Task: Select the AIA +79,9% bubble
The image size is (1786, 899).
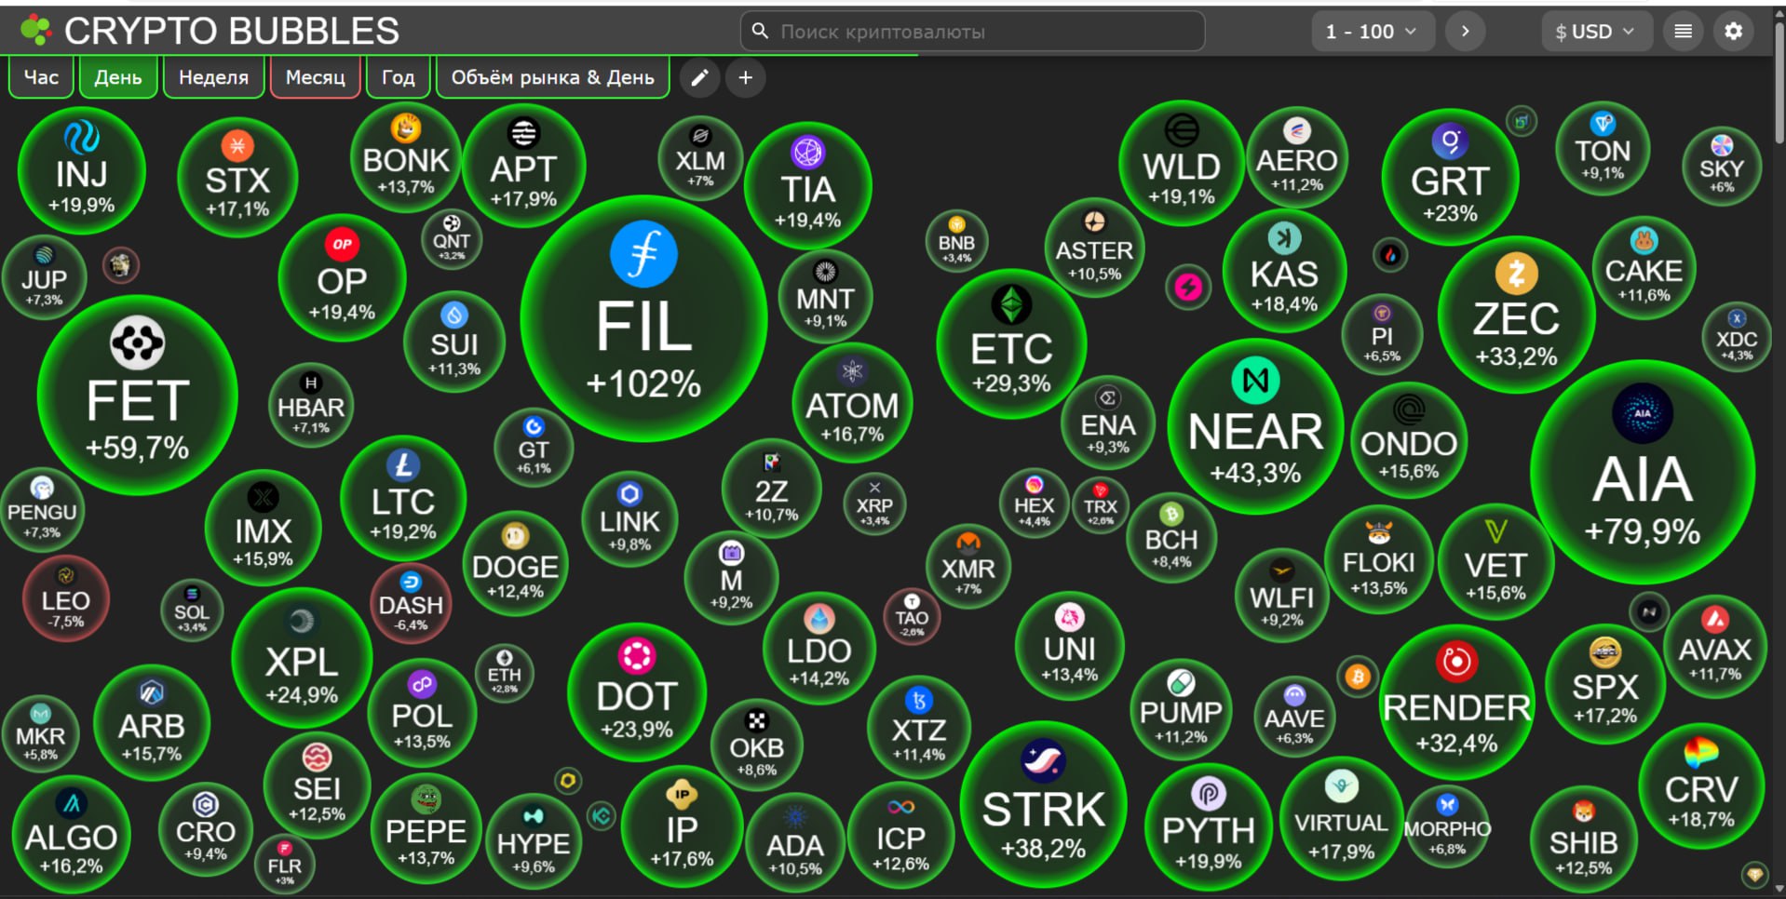Action: coord(1643,472)
